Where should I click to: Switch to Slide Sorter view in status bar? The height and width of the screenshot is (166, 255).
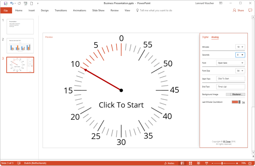[191, 163]
